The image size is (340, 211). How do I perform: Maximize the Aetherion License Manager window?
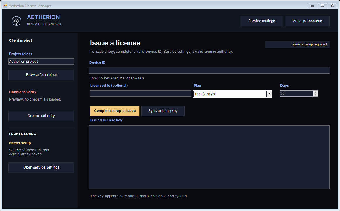coord(322,6)
